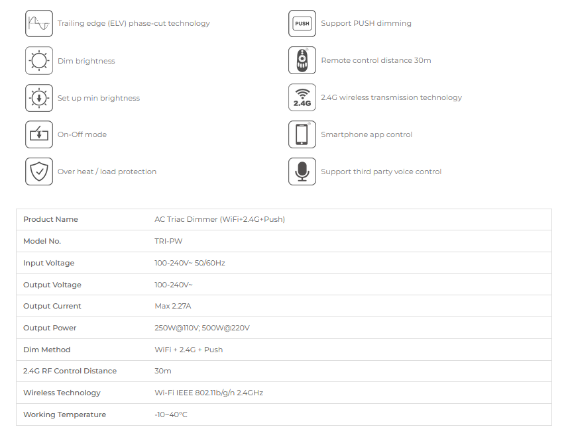Click the Input Voltage row label
The height and width of the screenshot is (437, 568).
pyautogui.click(x=49, y=263)
